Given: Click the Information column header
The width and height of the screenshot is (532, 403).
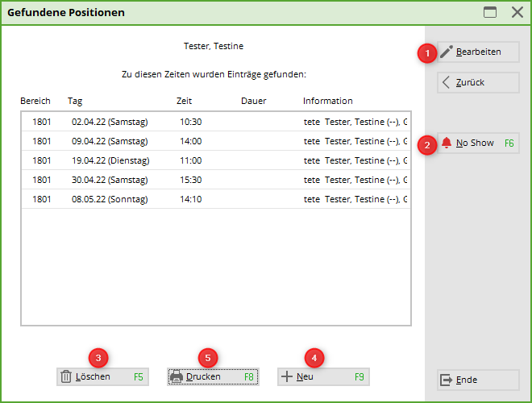Looking at the screenshot, I should coord(327,101).
